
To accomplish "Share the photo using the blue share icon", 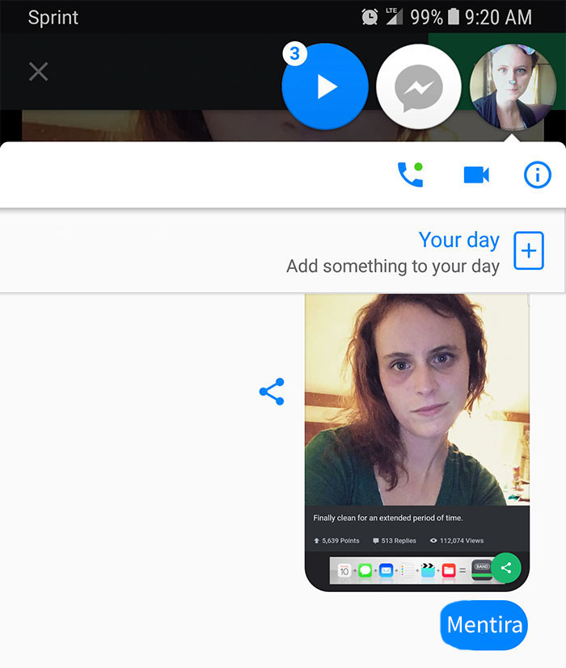I will click(272, 392).
